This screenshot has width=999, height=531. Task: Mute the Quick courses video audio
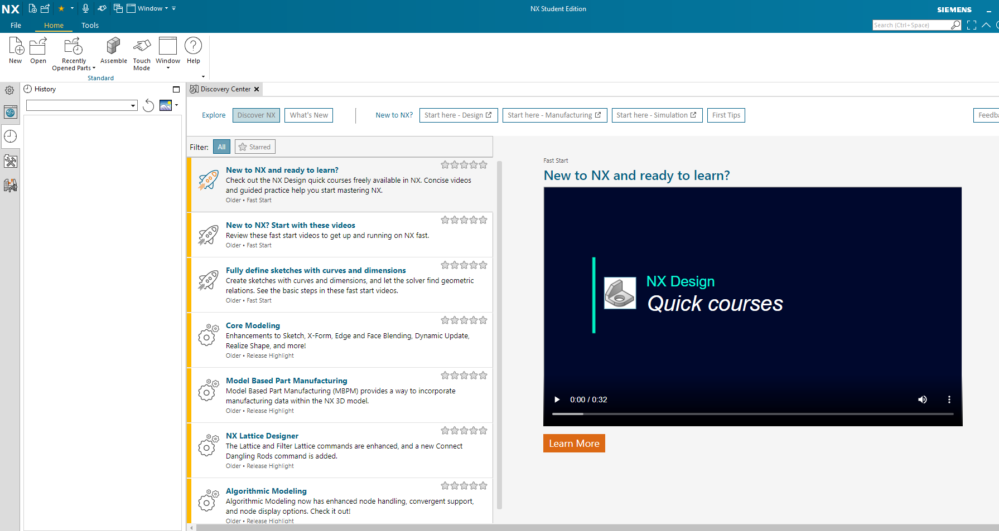coord(922,400)
